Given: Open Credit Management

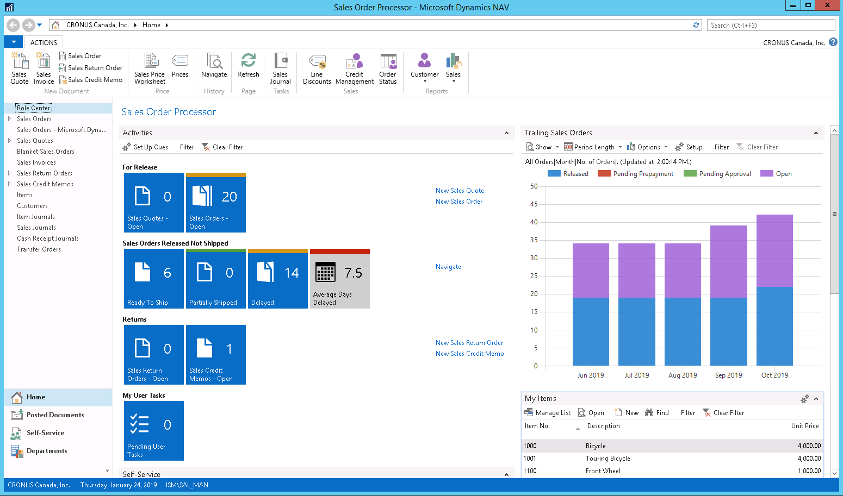Looking at the screenshot, I should point(355,68).
